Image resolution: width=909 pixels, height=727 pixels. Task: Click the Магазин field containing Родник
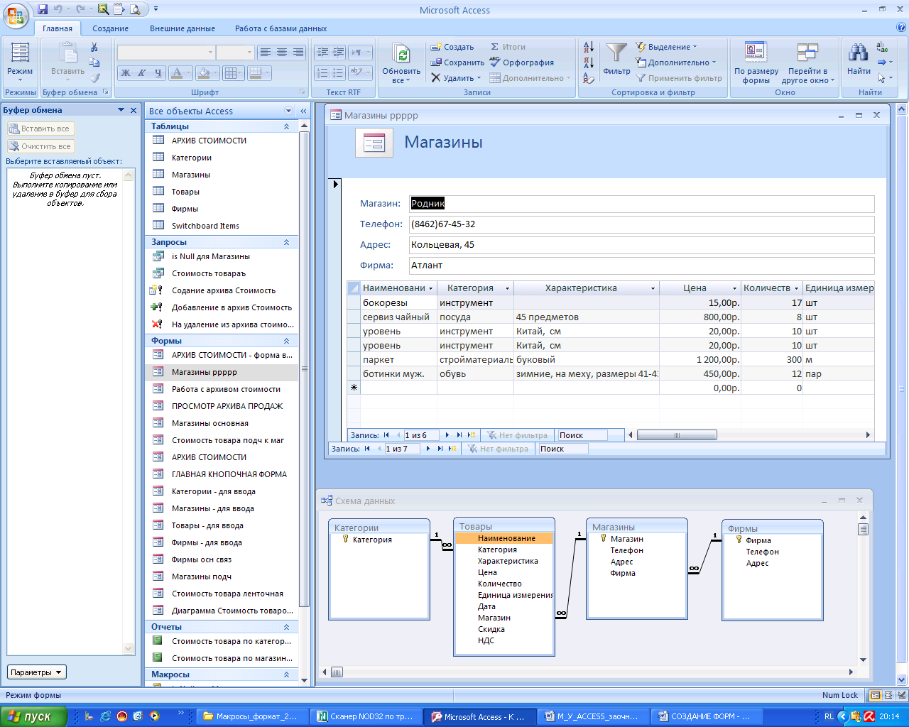tap(642, 204)
